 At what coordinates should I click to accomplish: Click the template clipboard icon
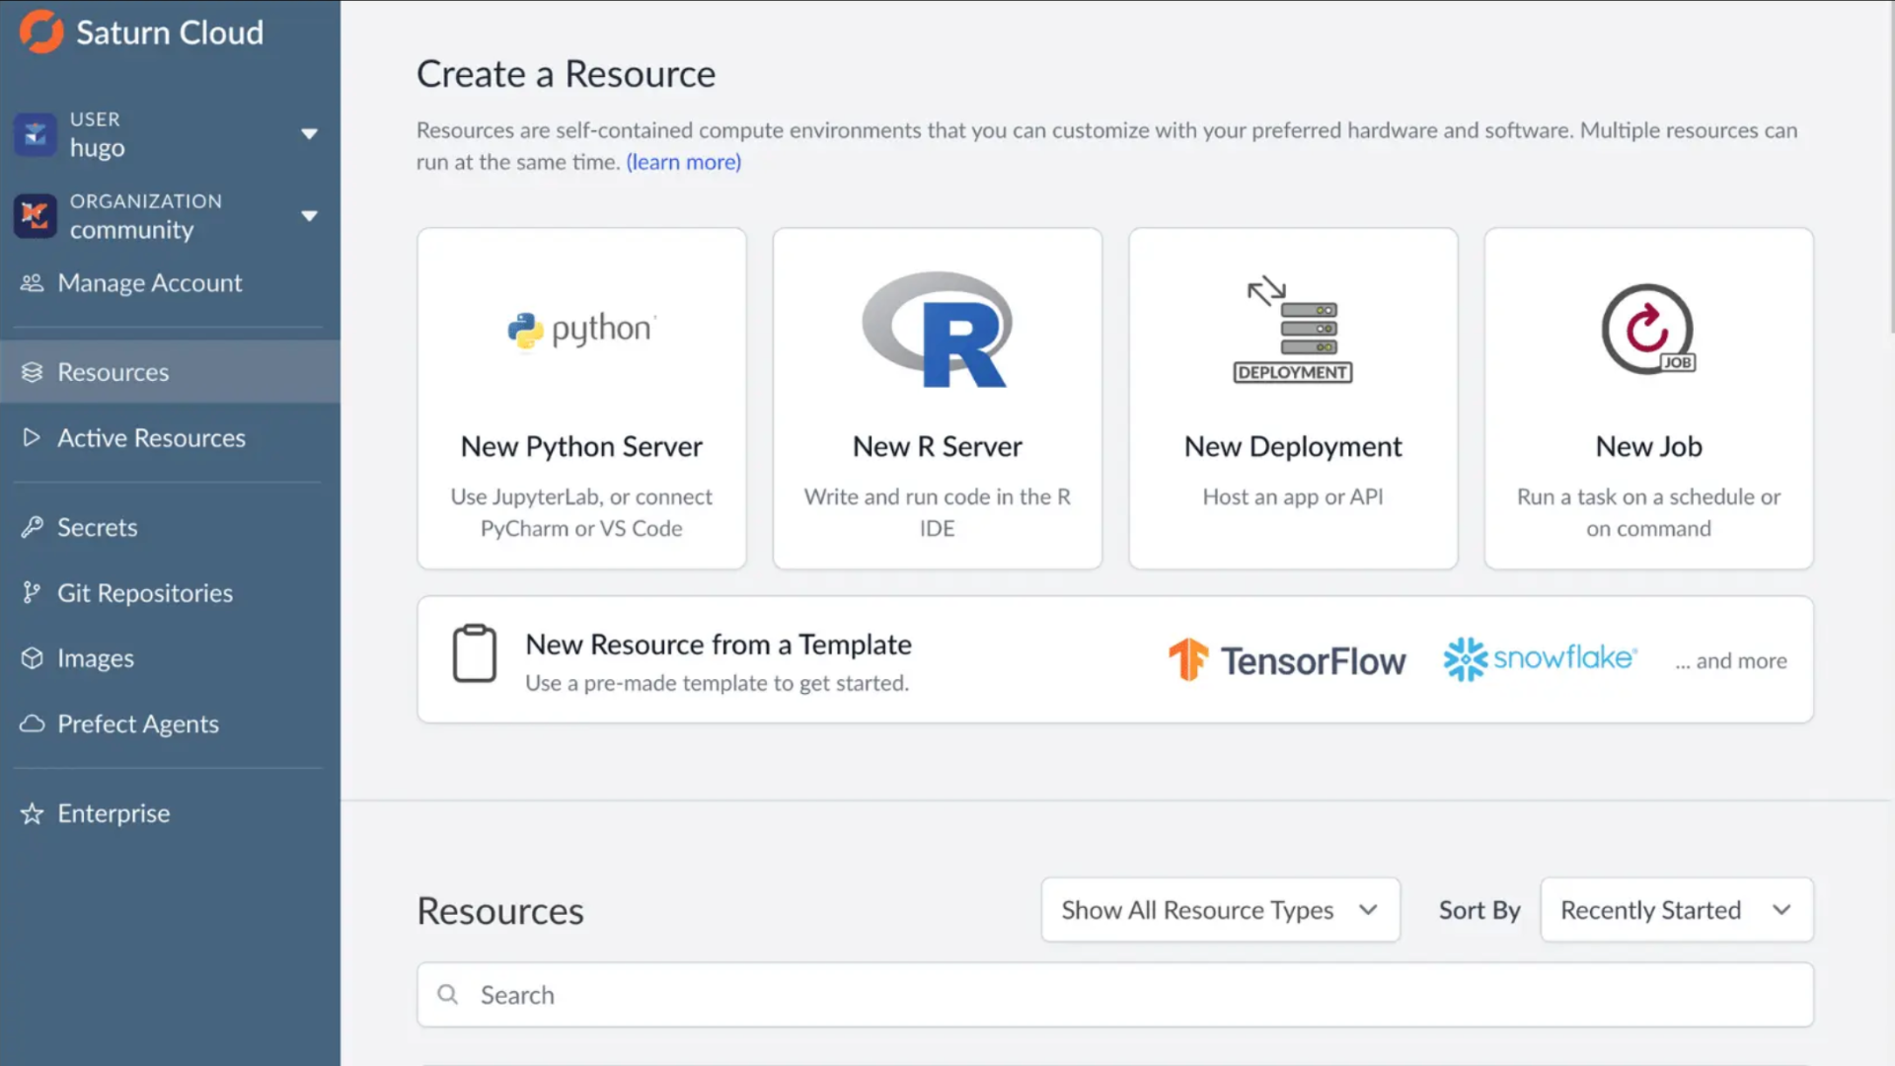475,653
